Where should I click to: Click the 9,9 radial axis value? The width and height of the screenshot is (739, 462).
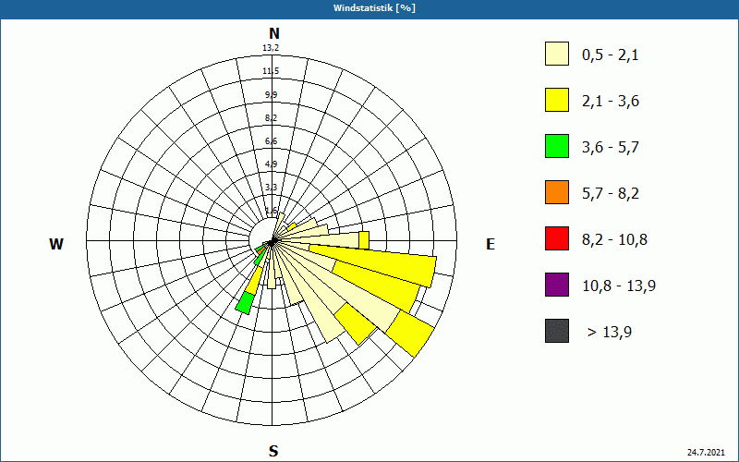[x=271, y=95]
